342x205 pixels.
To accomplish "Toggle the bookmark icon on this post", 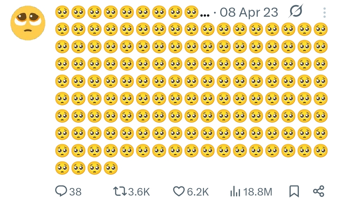I will [x=294, y=191].
